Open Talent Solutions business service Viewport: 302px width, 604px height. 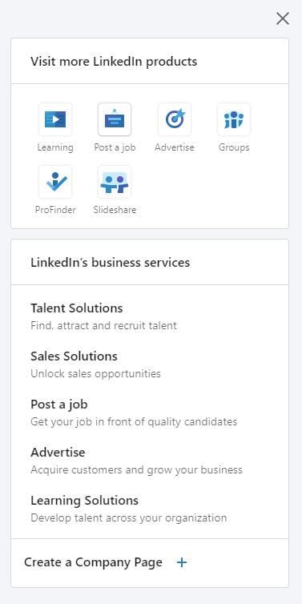(77, 308)
